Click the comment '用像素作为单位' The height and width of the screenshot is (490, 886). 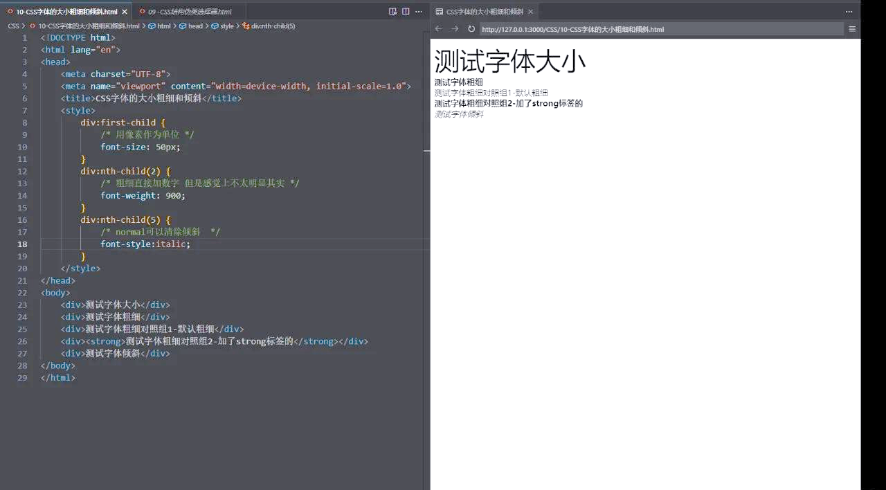tap(147, 135)
